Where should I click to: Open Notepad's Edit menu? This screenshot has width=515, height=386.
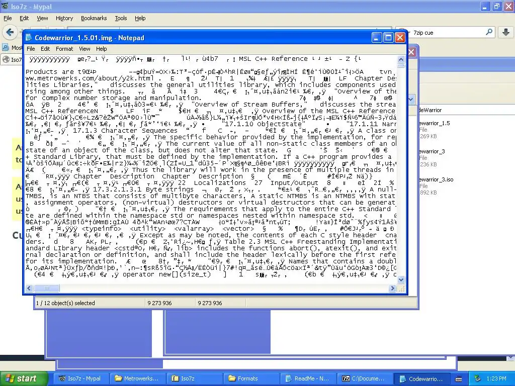click(x=45, y=49)
